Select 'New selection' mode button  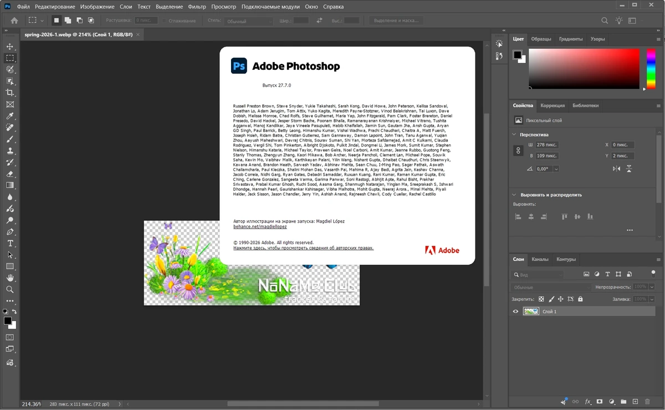pyautogui.click(x=56, y=21)
